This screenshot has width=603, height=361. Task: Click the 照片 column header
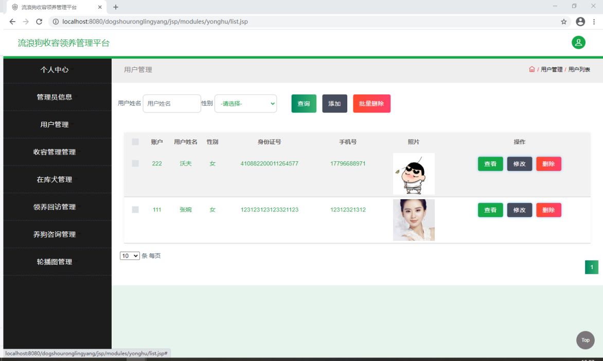[x=414, y=142]
